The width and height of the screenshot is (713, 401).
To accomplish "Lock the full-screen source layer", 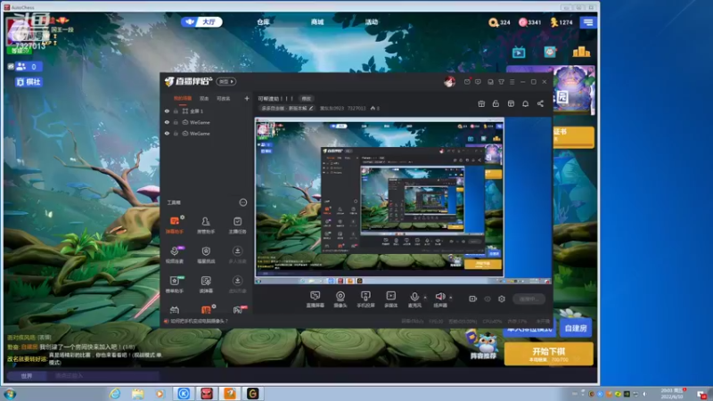I will click(x=176, y=110).
